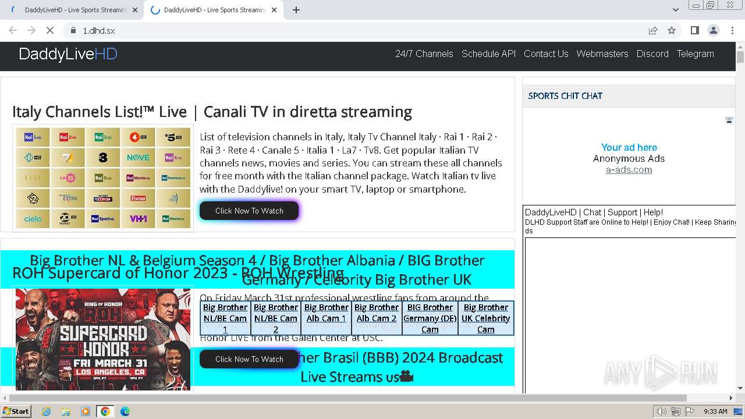Viewport: 745px width, 419px height.
Task: Open the media player taskbar icon
Action: 86,411
